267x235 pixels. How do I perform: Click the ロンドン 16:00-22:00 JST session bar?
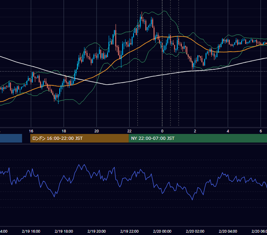(x=79, y=138)
